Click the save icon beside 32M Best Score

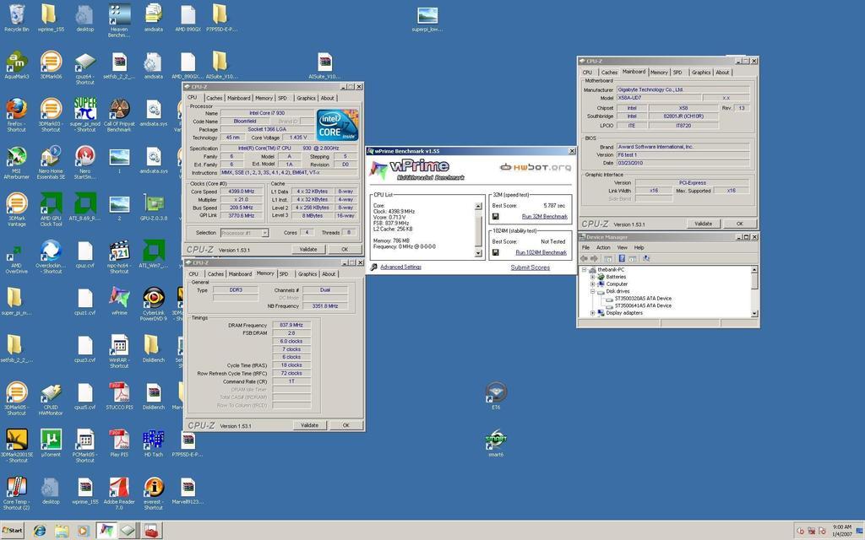(x=495, y=217)
